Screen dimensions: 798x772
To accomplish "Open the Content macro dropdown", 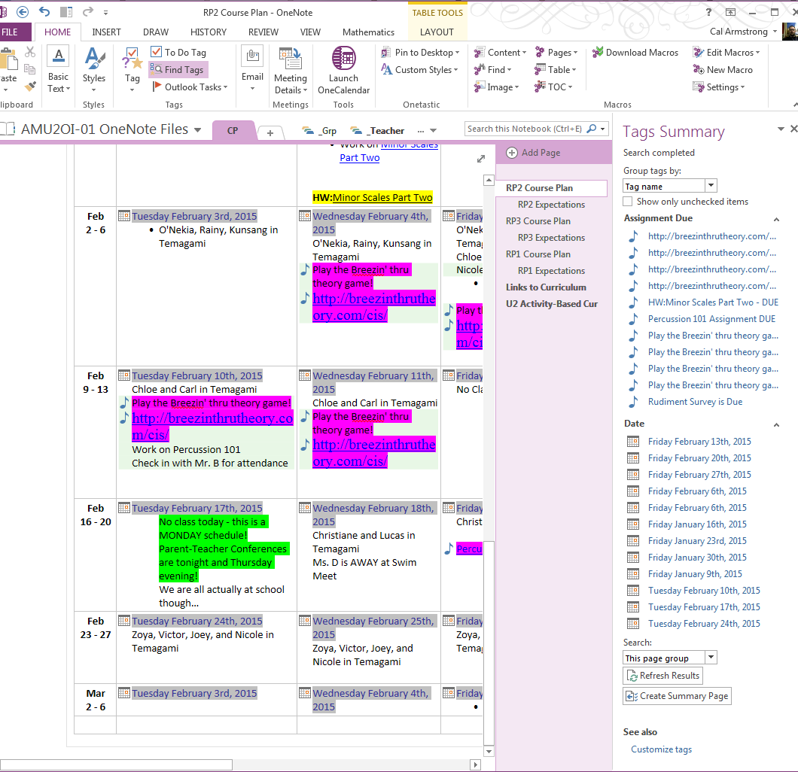I will point(500,53).
